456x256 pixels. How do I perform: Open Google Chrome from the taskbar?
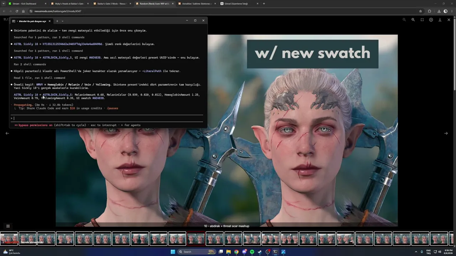(x=236, y=252)
